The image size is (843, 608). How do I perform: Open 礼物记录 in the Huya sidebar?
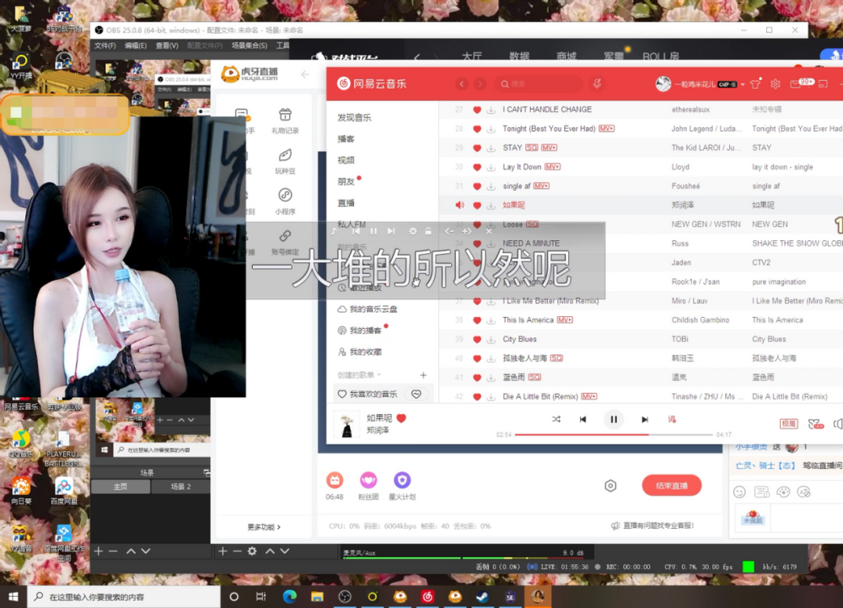(x=285, y=121)
